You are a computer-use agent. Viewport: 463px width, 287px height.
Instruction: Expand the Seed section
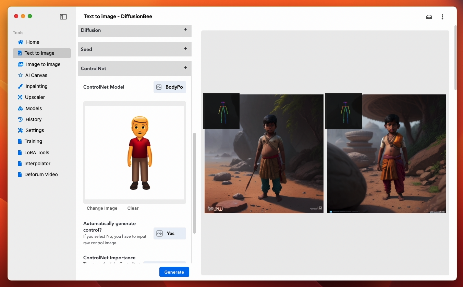coord(185,49)
